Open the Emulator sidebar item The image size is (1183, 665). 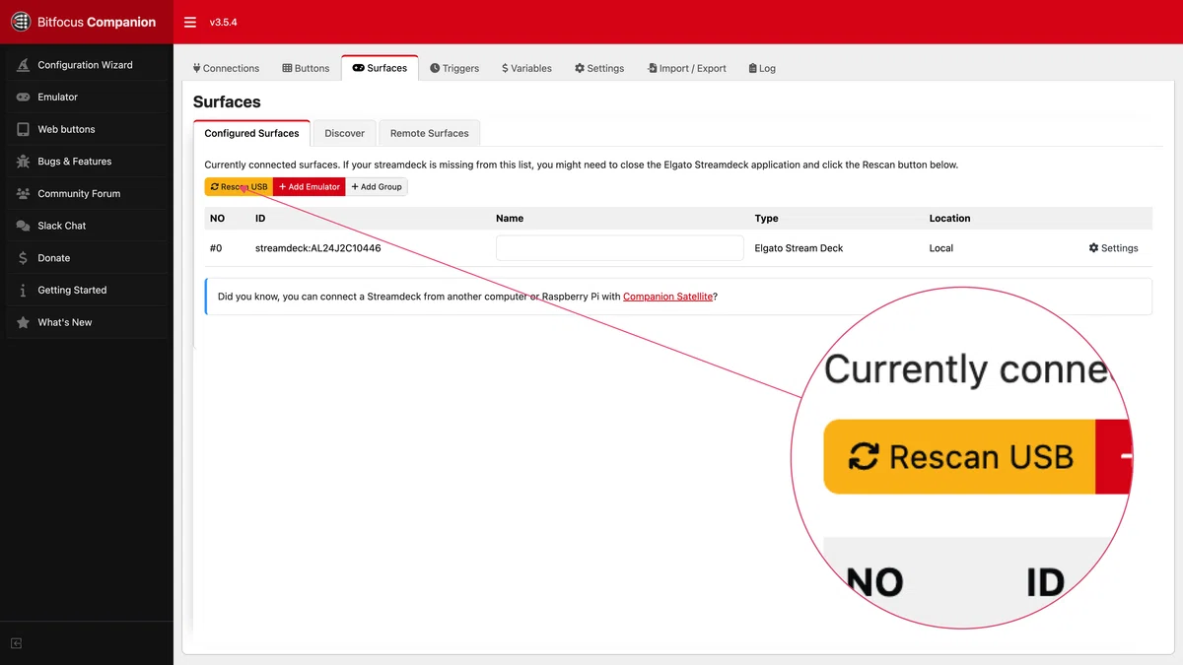point(87,98)
